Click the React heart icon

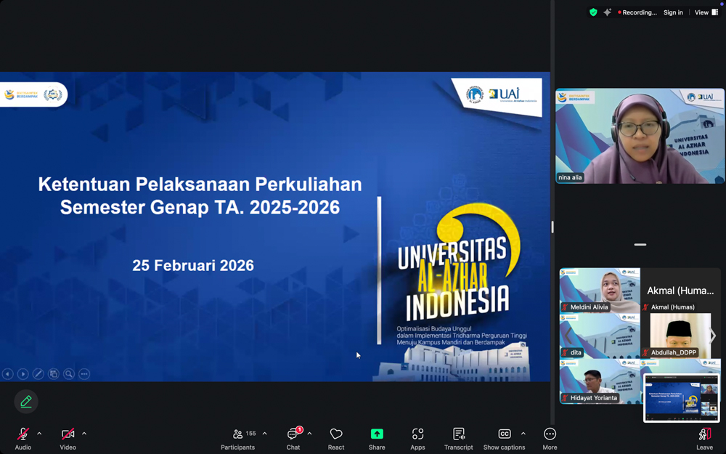point(336,434)
